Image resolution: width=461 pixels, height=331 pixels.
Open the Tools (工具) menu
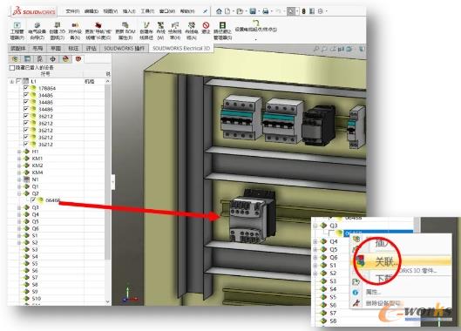(x=147, y=11)
